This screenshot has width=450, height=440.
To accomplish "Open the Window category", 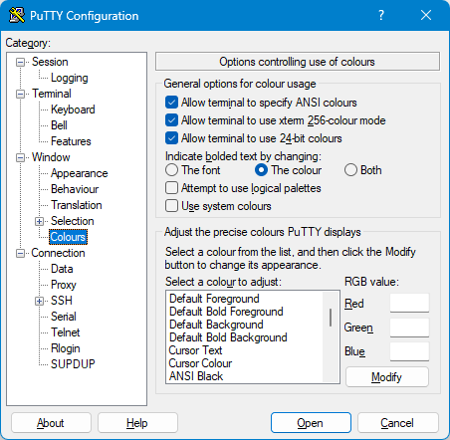I will (x=51, y=157).
